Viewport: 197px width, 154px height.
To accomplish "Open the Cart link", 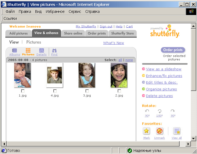I will point(129,26).
